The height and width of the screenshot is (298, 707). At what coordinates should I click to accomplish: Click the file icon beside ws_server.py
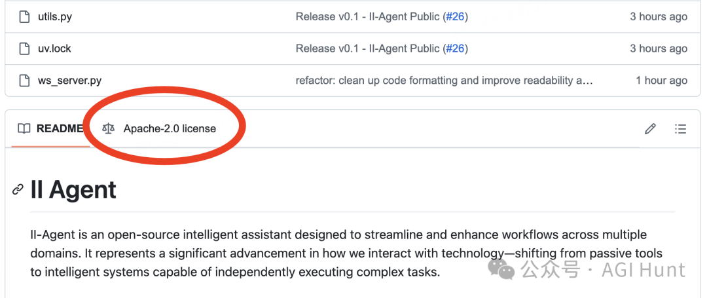[24, 81]
